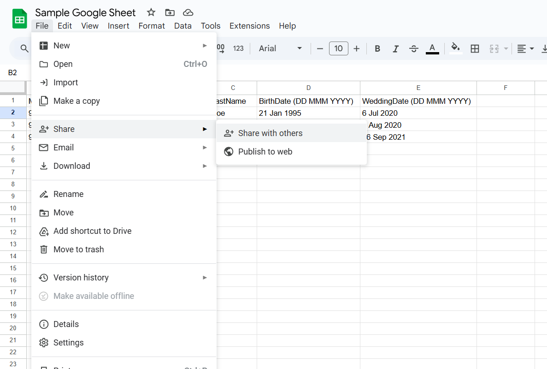Viewport: 547px width, 369px height.
Task: Increase font size with plus button
Action: point(357,48)
